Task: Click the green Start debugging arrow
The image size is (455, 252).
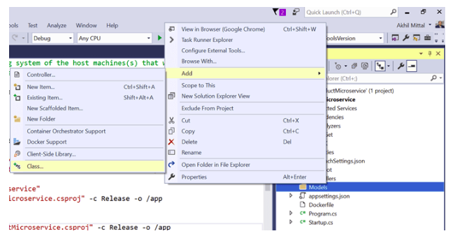Action: tap(159, 38)
